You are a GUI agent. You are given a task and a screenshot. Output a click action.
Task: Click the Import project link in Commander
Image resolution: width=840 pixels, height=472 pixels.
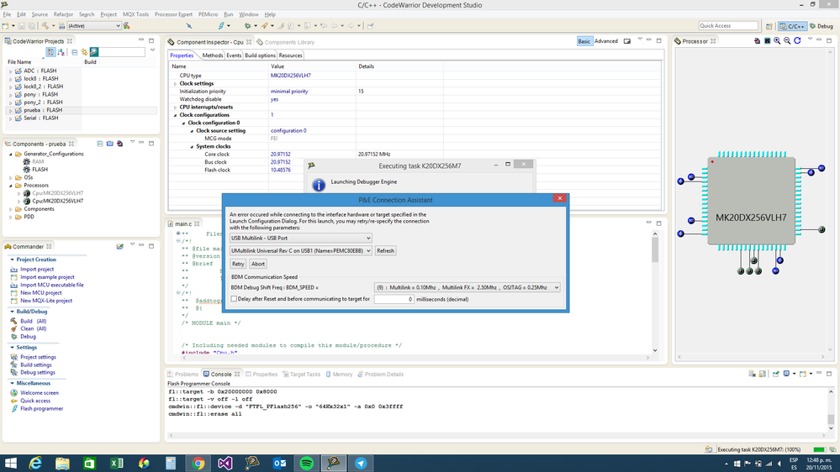click(x=37, y=270)
